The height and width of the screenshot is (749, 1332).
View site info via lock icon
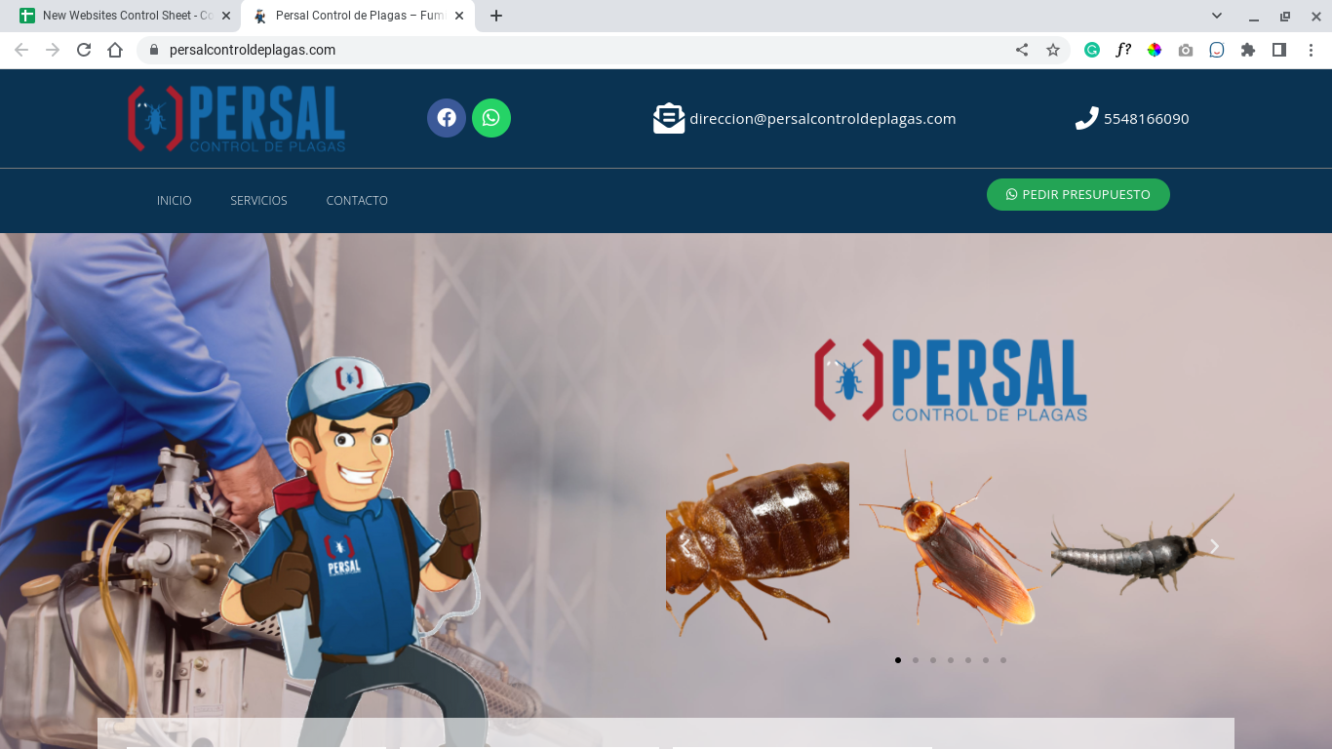pos(153,50)
